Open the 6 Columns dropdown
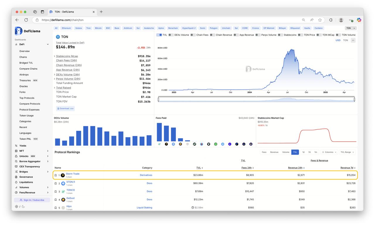Screen dimensions: 375x226 coord(329,152)
